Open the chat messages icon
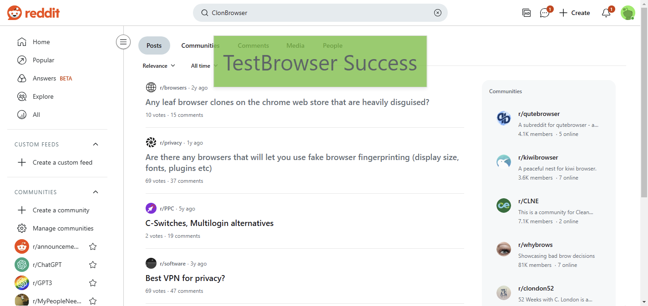 tap(545, 13)
